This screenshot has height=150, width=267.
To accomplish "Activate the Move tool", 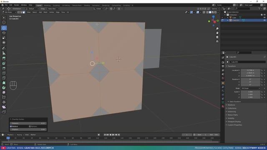I will coord(4,28).
